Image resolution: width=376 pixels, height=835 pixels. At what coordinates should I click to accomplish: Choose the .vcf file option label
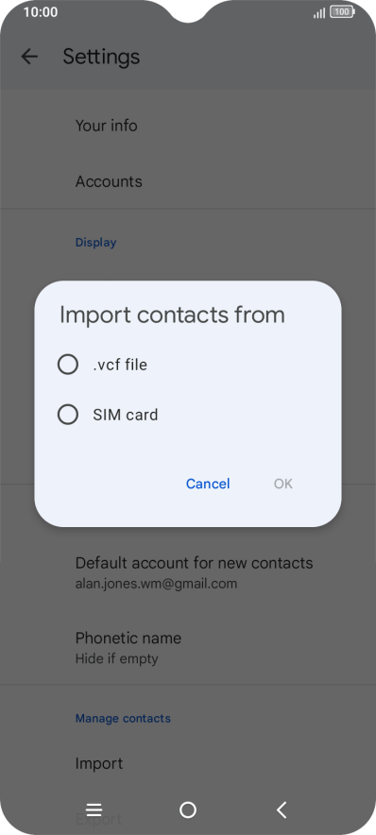120,365
